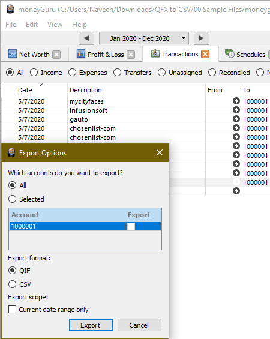Image resolution: width=270 pixels, height=339 pixels.
Task: Select the gauto description cell
Action: click(x=136, y=119)
